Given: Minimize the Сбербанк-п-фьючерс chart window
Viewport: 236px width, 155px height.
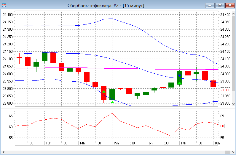Looking at the screenshot, I should [x=210, y=5].
